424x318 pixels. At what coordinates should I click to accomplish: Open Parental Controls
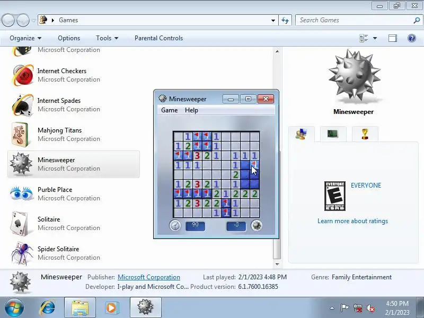pos(158,38)
